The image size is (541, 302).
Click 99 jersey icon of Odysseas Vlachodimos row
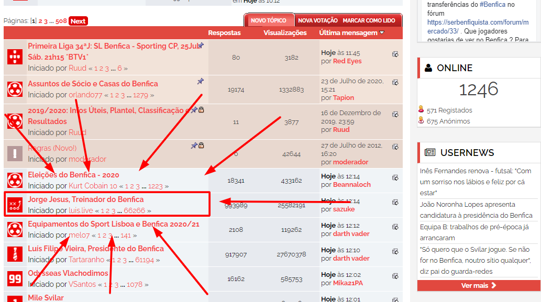pyautogui.click(x=15, y=278)
